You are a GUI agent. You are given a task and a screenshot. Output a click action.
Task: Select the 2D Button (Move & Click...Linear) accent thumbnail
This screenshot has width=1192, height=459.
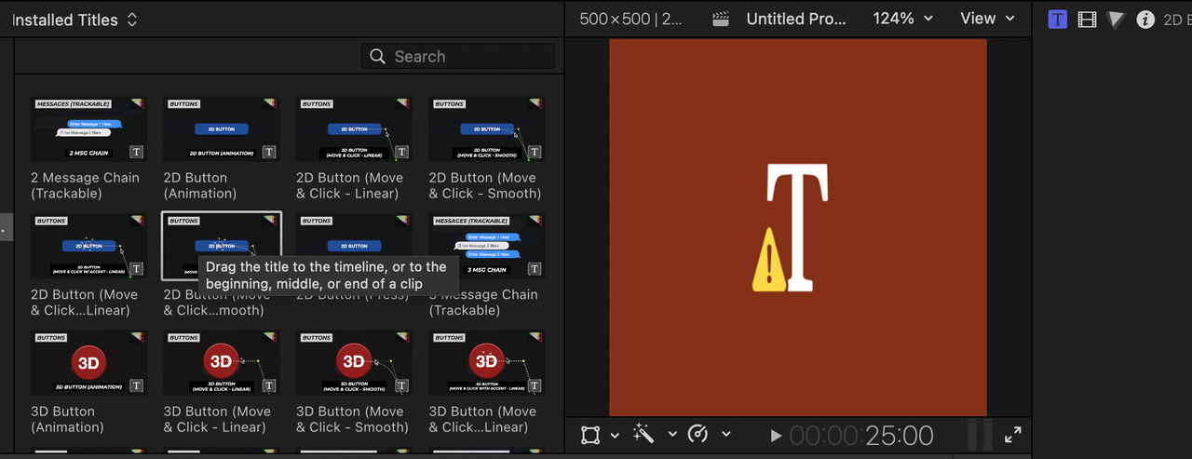pyautogui.click(x=88, y=247)
